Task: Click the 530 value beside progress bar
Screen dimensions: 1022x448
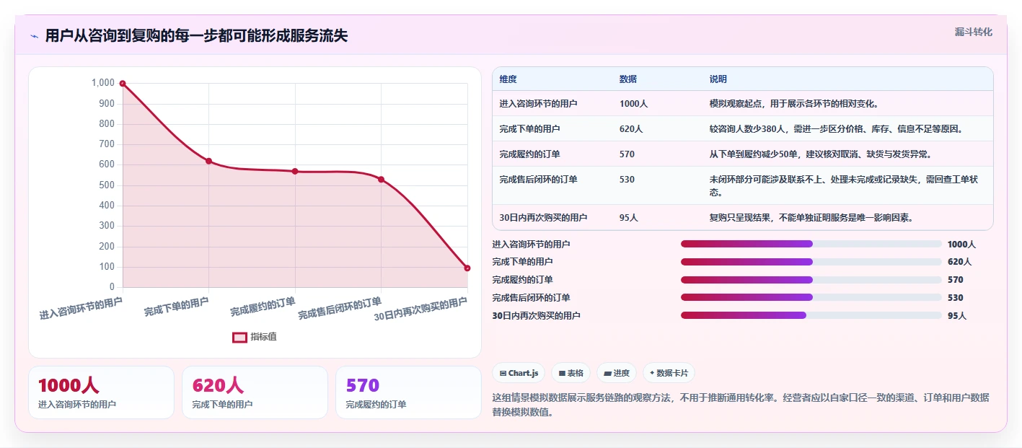Action: coord(955,298)
